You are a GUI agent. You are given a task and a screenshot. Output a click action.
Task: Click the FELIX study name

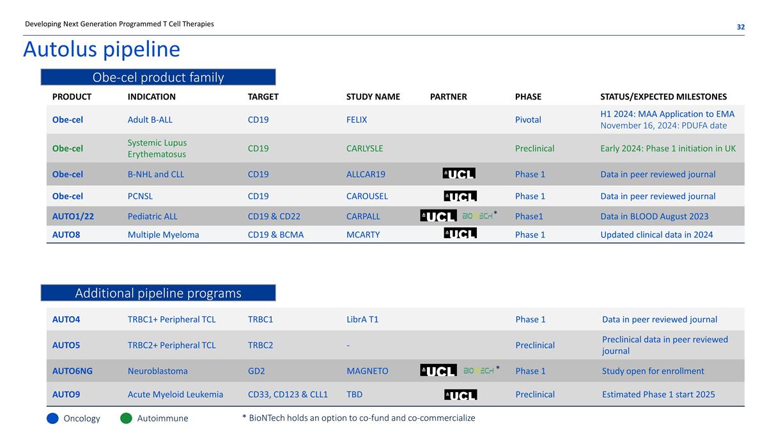click(x=357, y=119)
